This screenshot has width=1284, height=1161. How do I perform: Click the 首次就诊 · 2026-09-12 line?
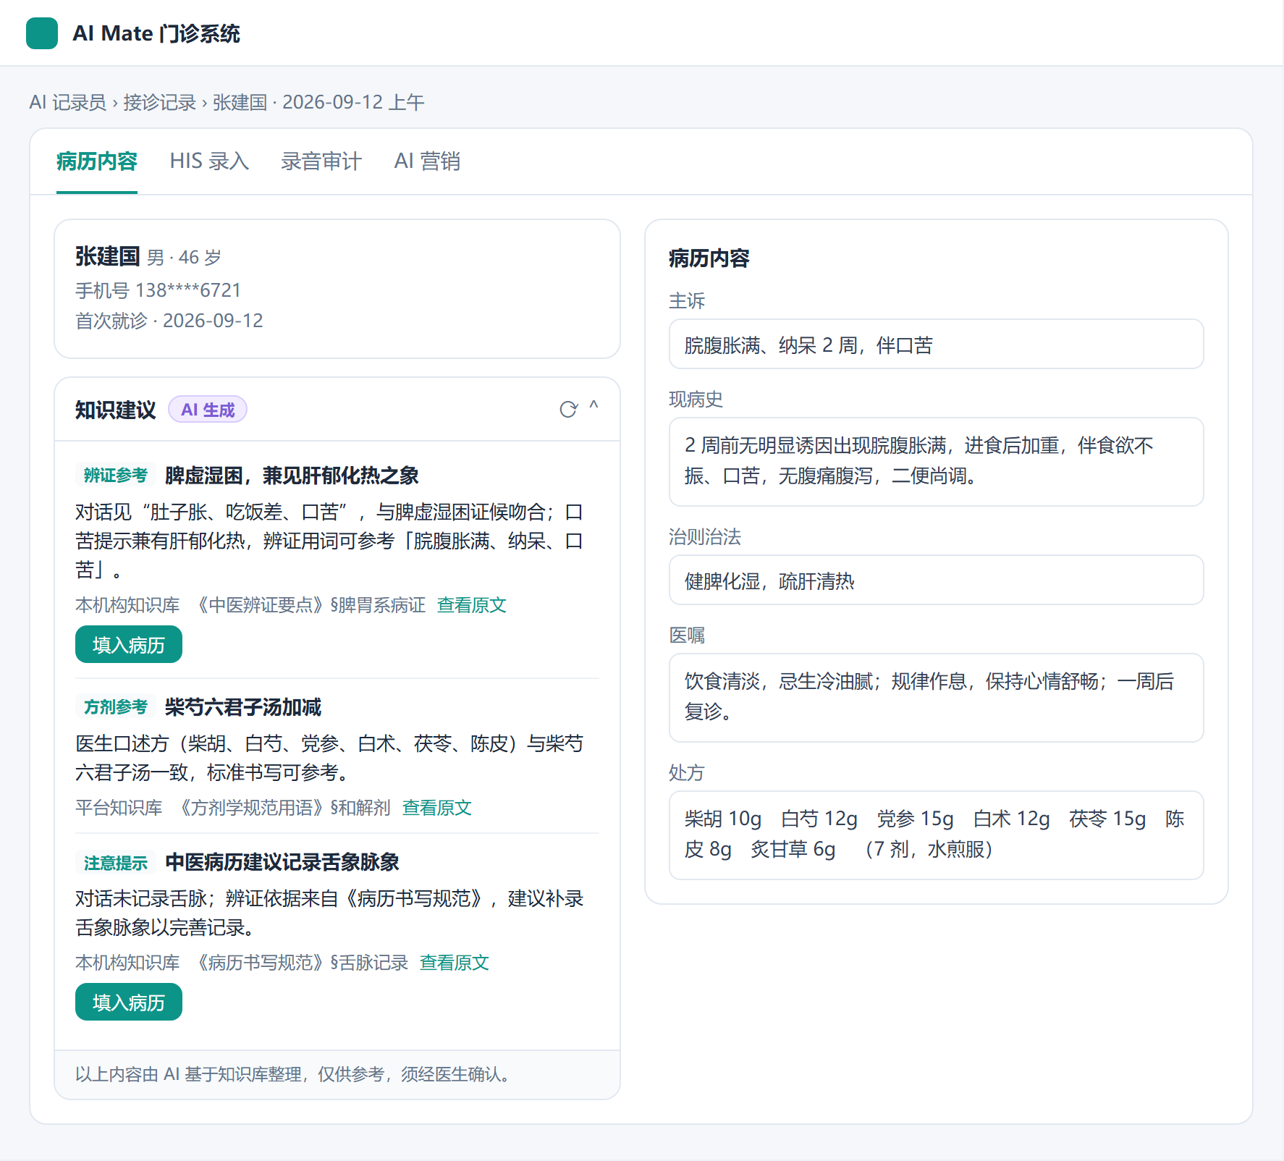click(169, 321)
